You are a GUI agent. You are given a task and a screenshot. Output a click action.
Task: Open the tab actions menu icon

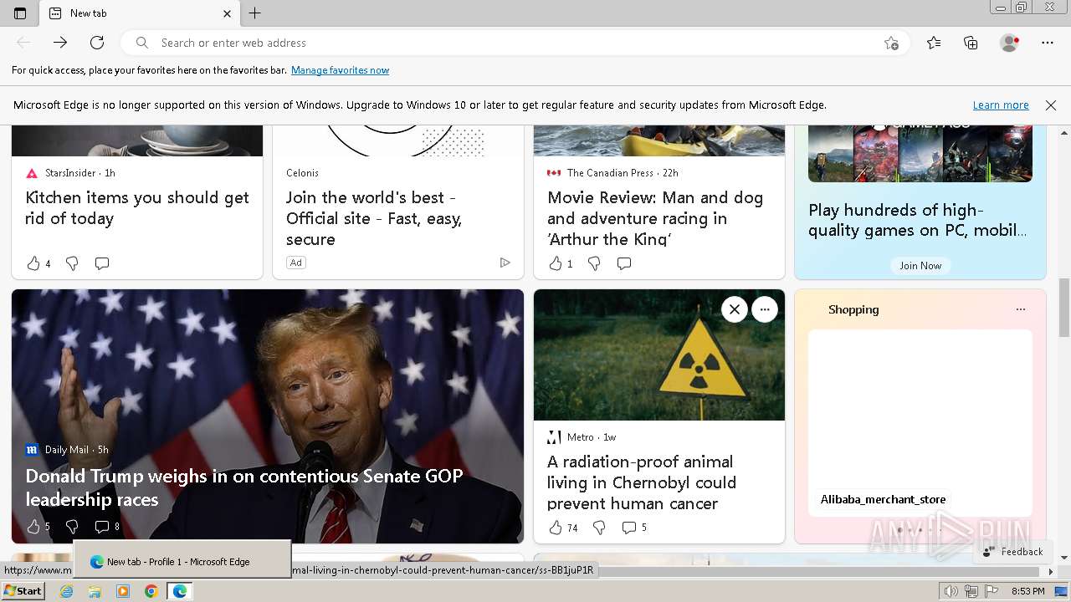coord(20,13)
